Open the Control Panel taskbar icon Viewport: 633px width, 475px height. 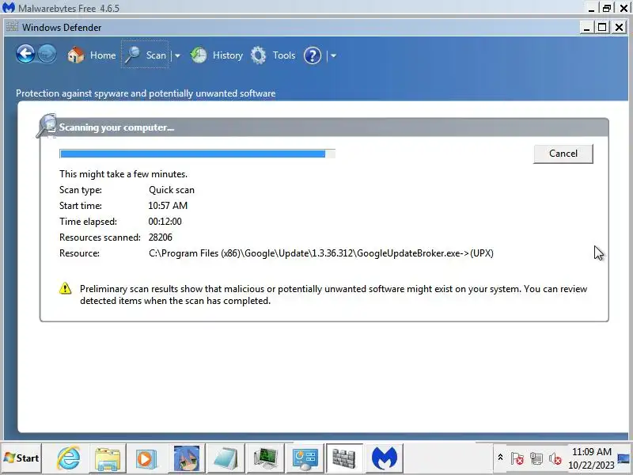[305, 458]
